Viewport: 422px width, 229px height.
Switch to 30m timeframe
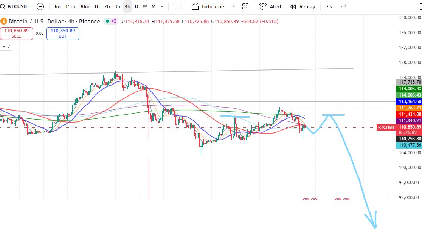click(x=84, y=6)
